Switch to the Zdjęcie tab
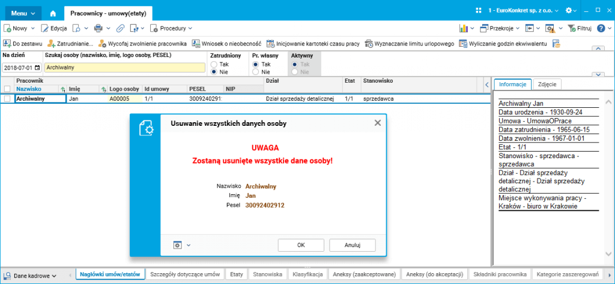 [547, 84]
